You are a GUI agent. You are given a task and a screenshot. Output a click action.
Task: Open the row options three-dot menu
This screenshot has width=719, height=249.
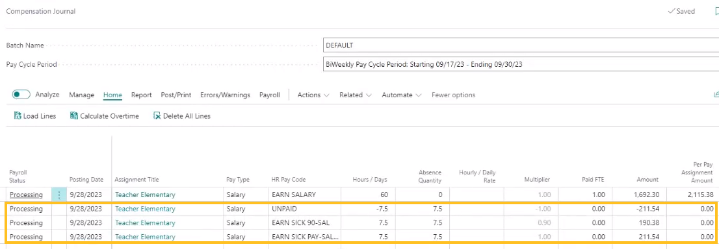59,195
